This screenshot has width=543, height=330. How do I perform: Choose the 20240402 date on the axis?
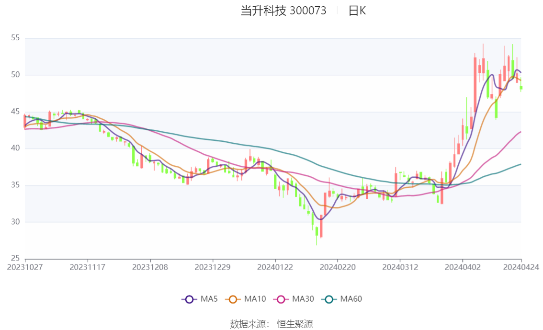point(462,267)
